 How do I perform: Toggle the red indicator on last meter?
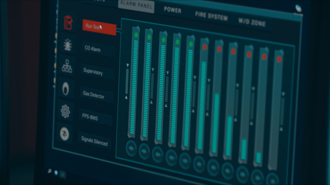279,59
